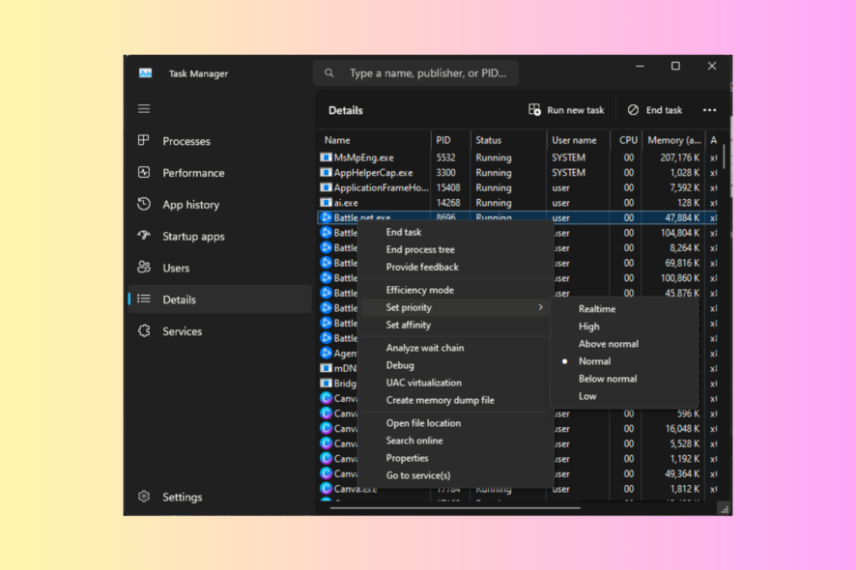Click the Run new task icon

click(534, 110)
